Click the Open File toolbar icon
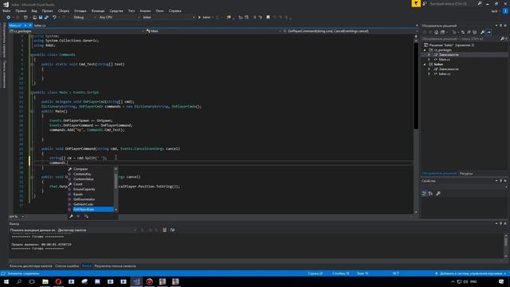Image resolution: width=510 pixels, height=287 pixels. click(34, 18)
